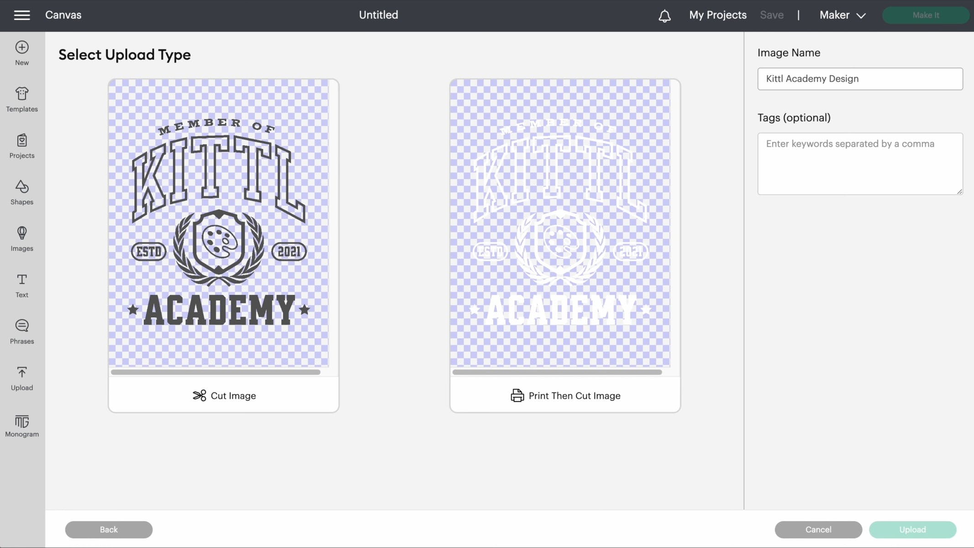Open the Projects clipboard icon
Viewport: 974px width, 548px height.
coord(22,141)
